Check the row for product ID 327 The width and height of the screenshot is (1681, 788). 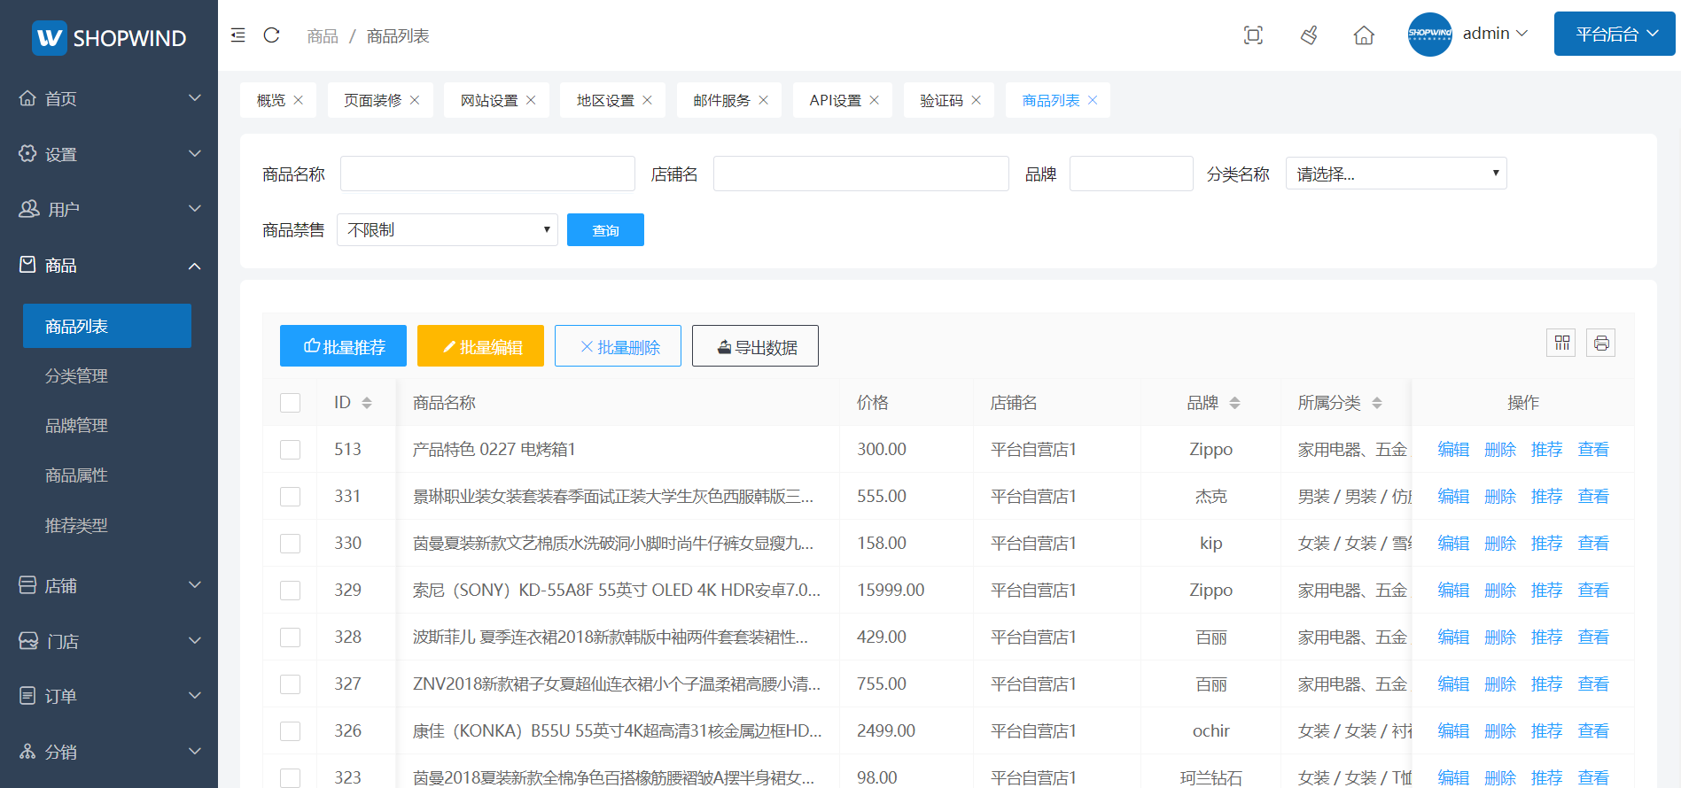(x=290, y=684)
